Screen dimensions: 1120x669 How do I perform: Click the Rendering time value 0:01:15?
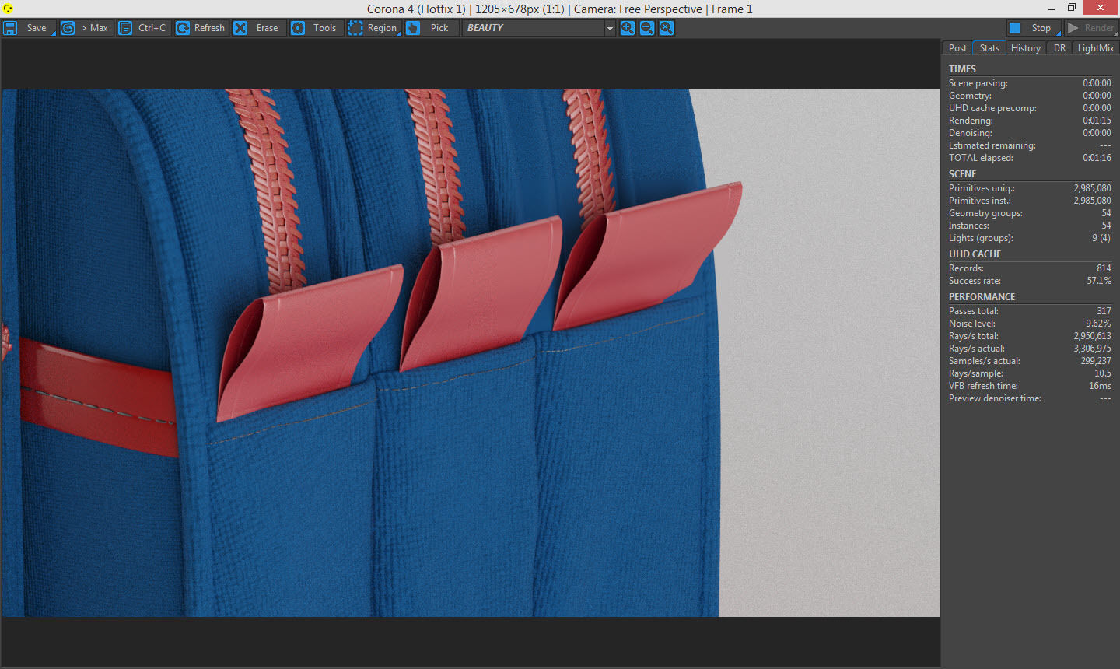click(1097, 121)
